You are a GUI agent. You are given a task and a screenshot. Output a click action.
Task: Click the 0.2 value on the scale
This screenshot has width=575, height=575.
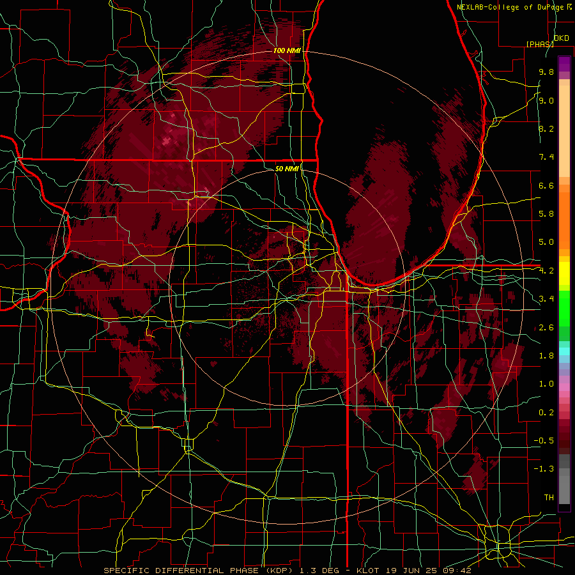tap(546, 413)
